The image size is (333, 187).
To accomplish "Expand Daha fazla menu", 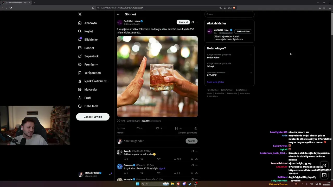I will tap(88, 106).
